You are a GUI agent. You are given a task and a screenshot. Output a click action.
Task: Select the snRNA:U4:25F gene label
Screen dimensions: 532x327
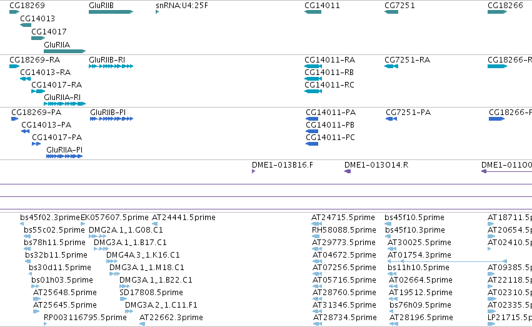[x=182, y=6]
